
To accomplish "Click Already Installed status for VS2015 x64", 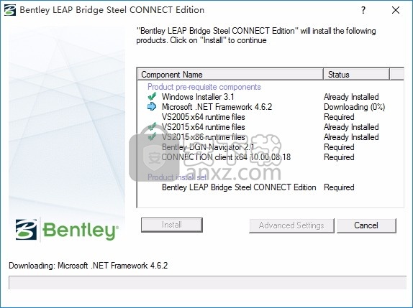I will (x=351, y=127).
